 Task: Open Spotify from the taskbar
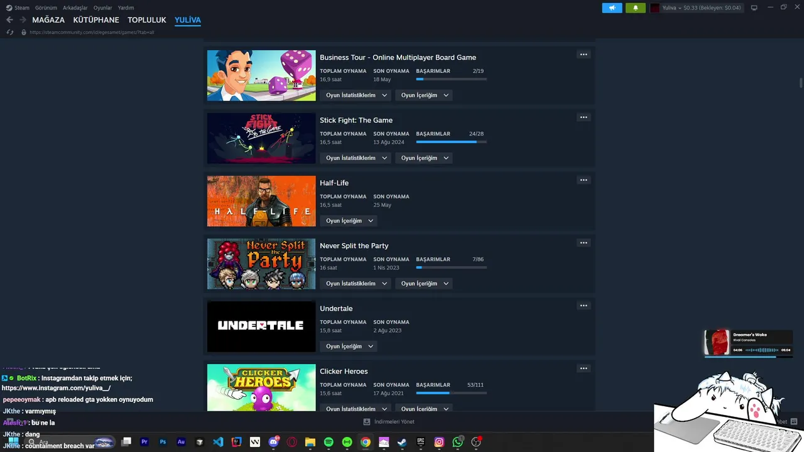click(329, 442)
